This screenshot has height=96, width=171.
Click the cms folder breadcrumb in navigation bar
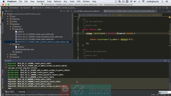pos(5,8)
